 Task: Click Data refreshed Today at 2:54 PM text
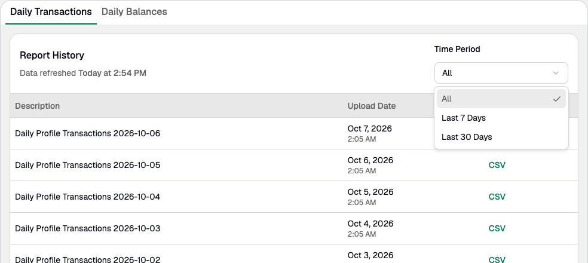tap(83, 73)
